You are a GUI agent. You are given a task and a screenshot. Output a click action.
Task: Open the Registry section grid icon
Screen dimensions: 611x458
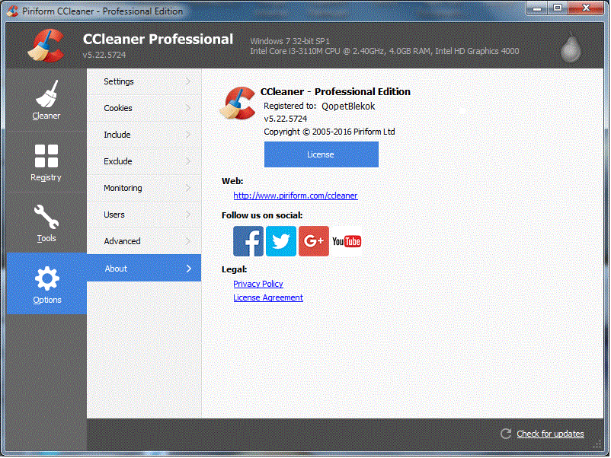point(46,156)
